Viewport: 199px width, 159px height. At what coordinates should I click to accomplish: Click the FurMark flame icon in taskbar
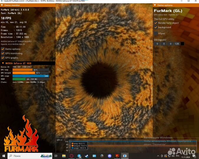[x=117, y=155]
